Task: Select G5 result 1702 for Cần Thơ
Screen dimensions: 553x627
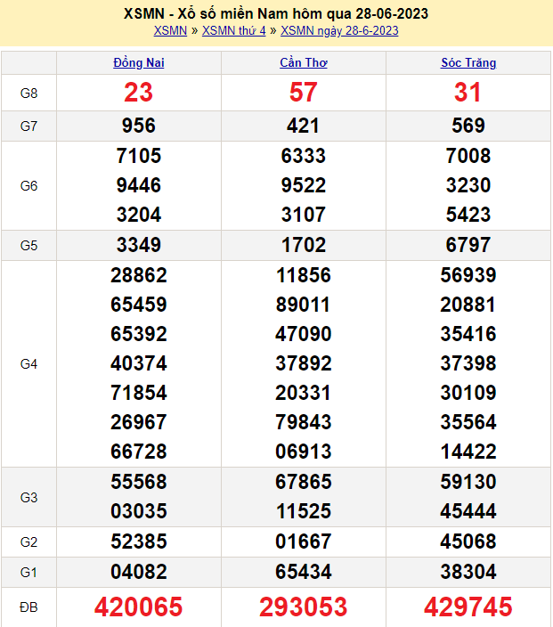Action: click(x=303, y=244)
